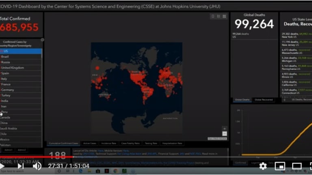312x175 pixels.
Task: Zoom out of the map with minus button
Action: 224,134
